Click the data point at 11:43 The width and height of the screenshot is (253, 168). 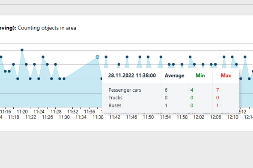[119, 64]
